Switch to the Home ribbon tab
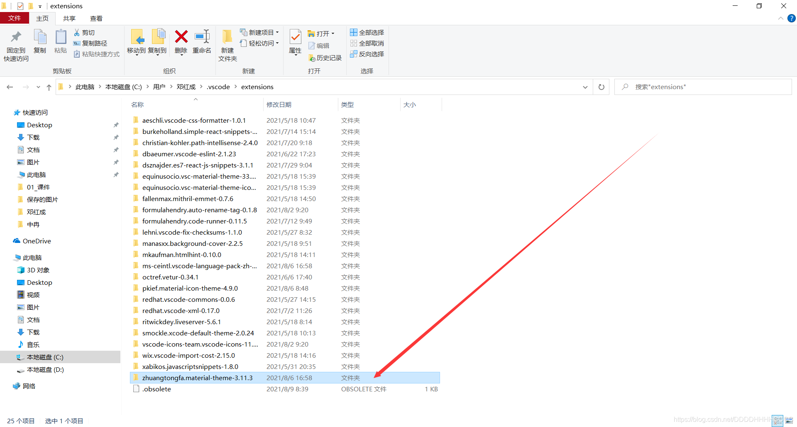797x427 pixels. (x=42, y=18)
